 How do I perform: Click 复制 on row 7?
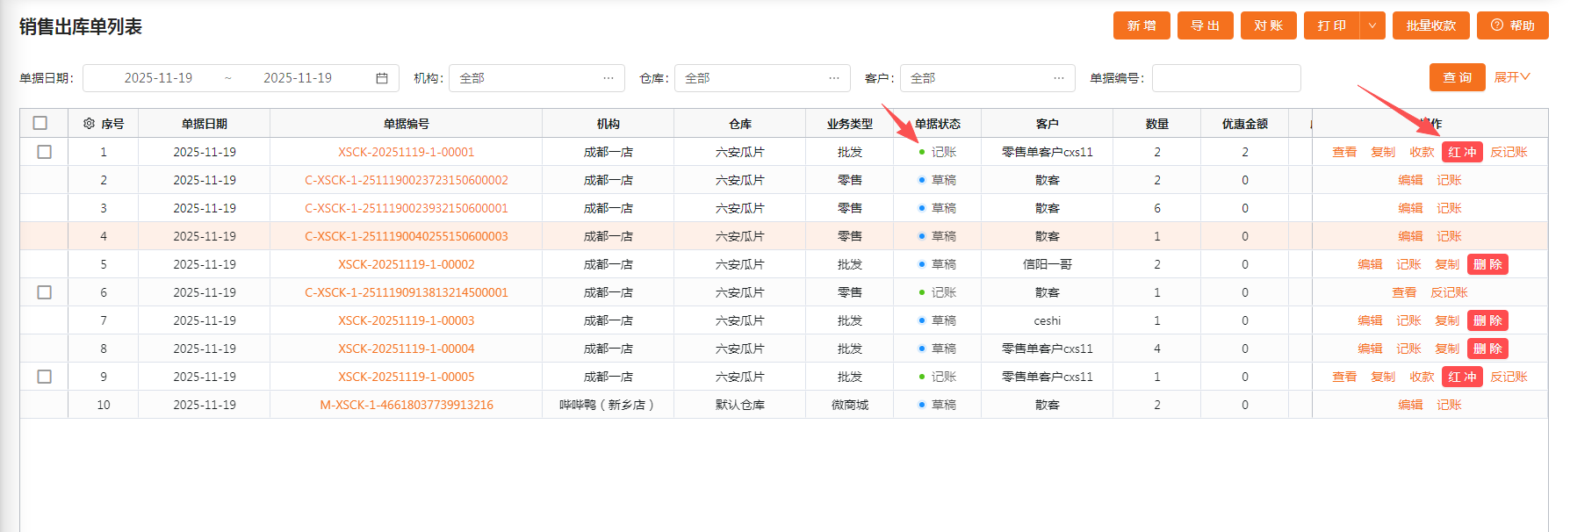click(x=1447, y=320)
